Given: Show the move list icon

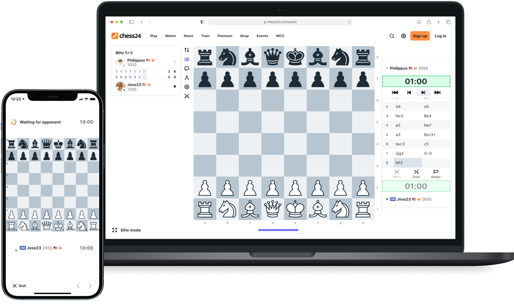Looking at the screenshot, I should pyautogui.click(x=187, y=59).
